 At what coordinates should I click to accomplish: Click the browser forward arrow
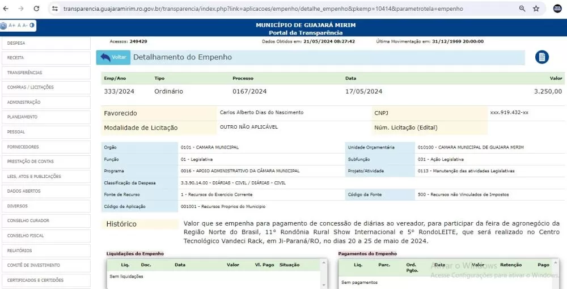coord(21,8)
